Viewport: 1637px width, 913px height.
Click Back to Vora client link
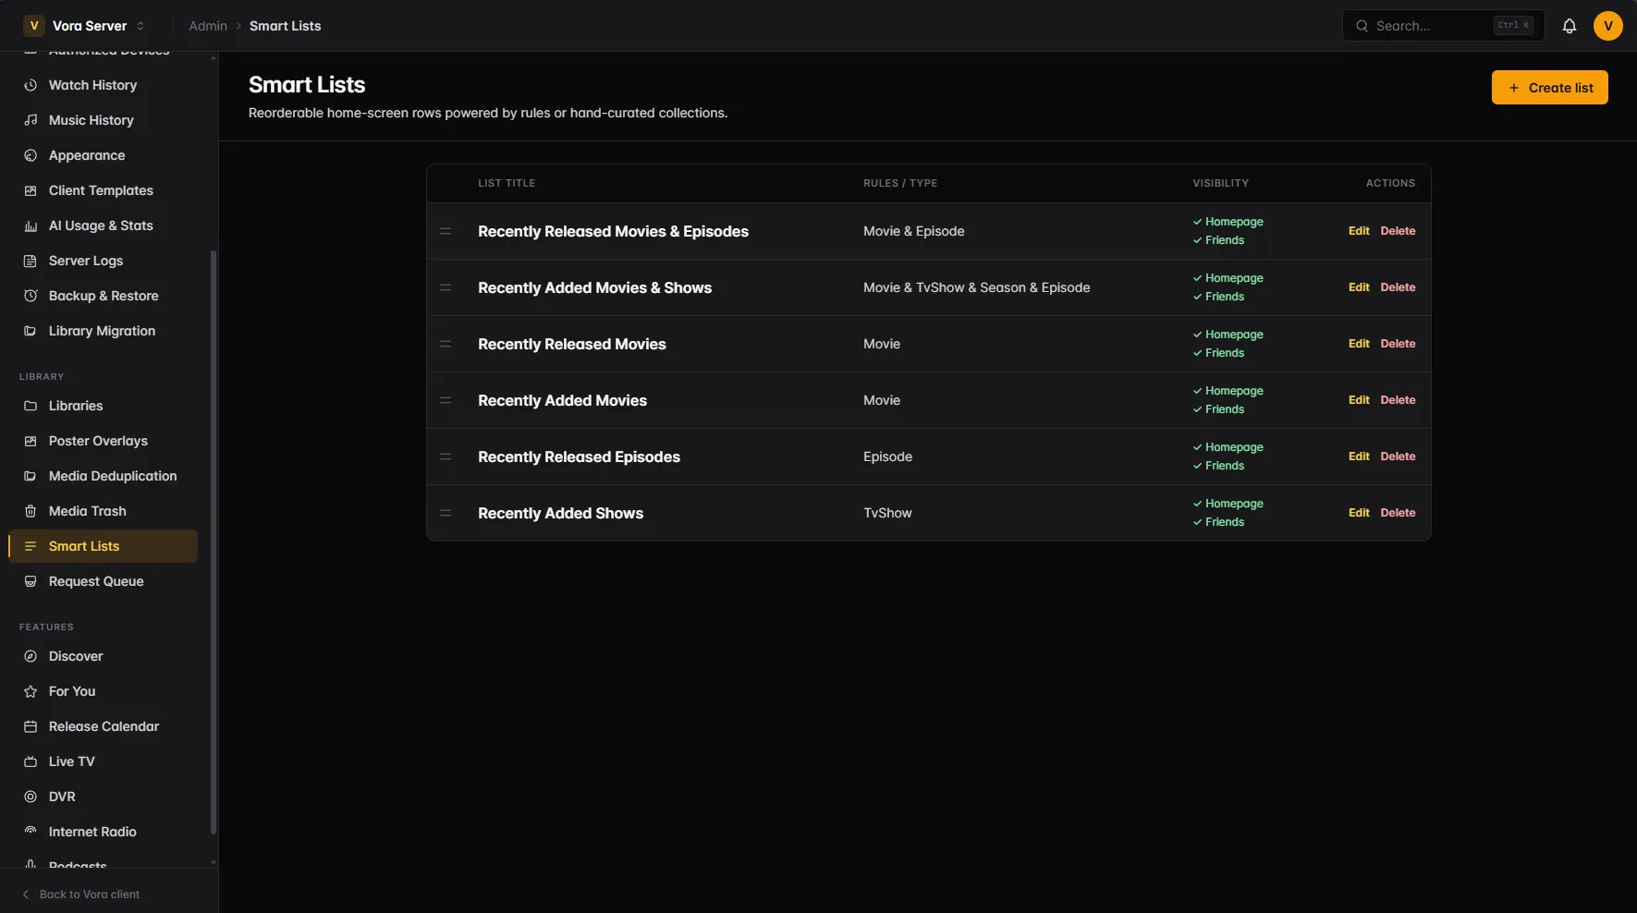click(81, 895)
